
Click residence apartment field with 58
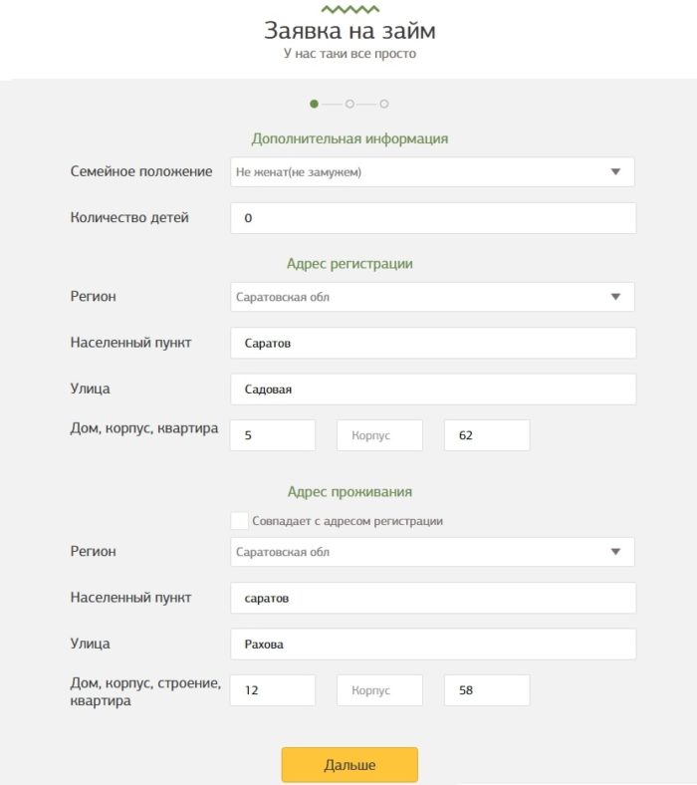click(x=487, y=690)
